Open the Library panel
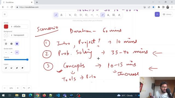This screenshot has height=98, width=175. pyautogui.click(x=167, y=14)
